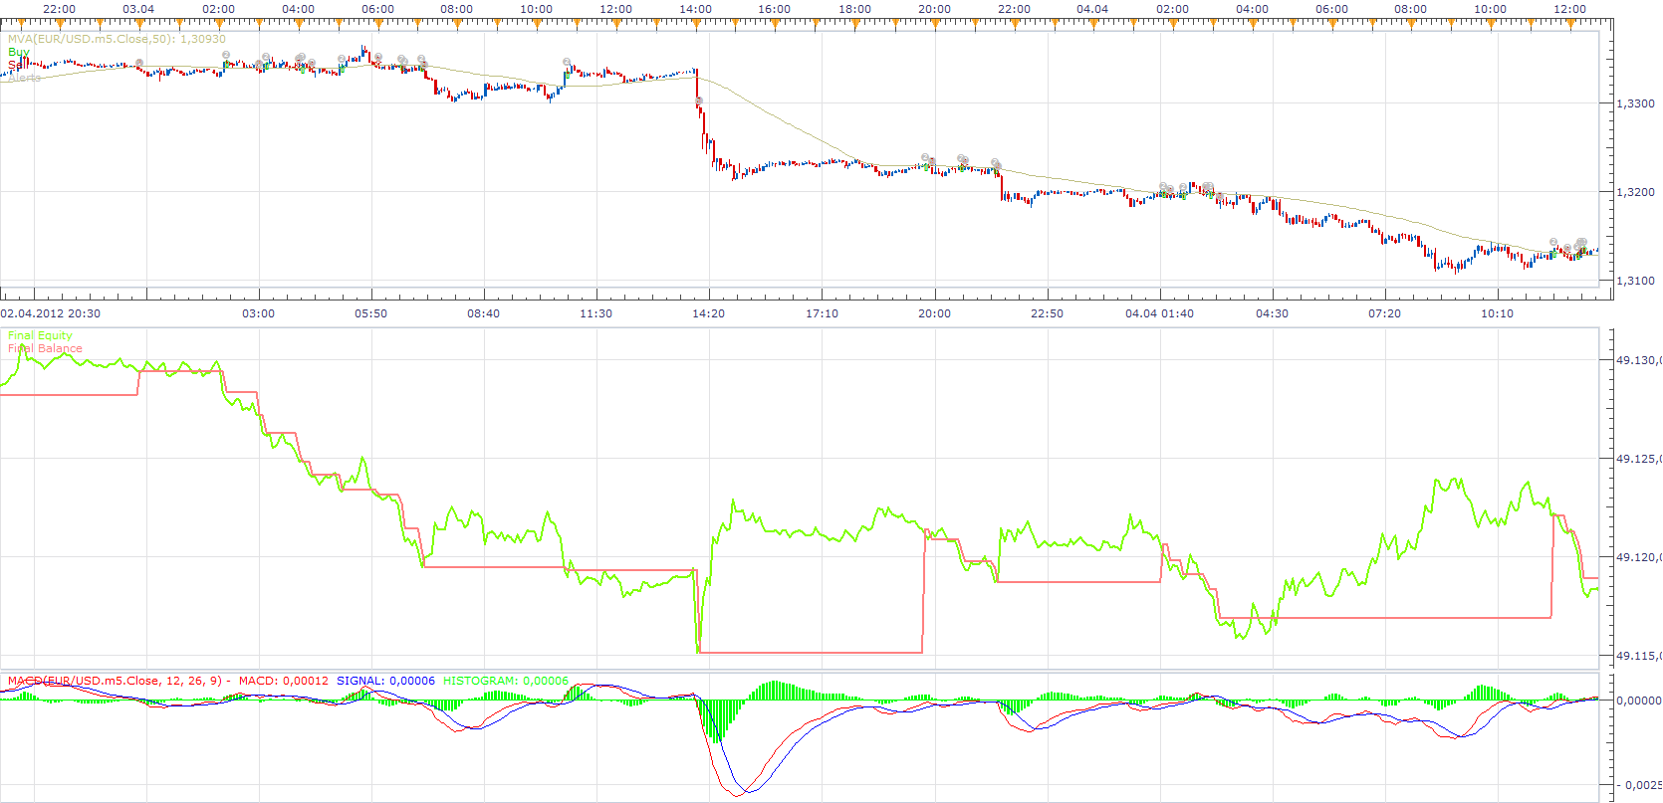1663x803 pixels.
Task: Click the 04.04 01:40 time axis label
Action: pos(1159,313)
